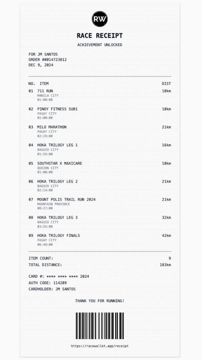Click the AUTH CODE 114209 line
The image size is (202, 360).
48,283
